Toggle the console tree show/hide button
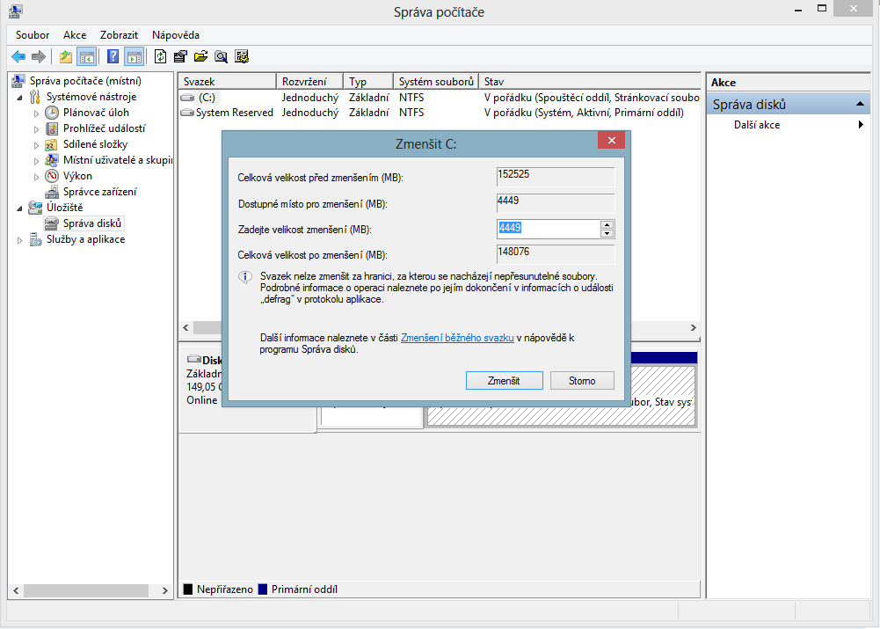The image size is (880, 629). (x=86, y=57)
